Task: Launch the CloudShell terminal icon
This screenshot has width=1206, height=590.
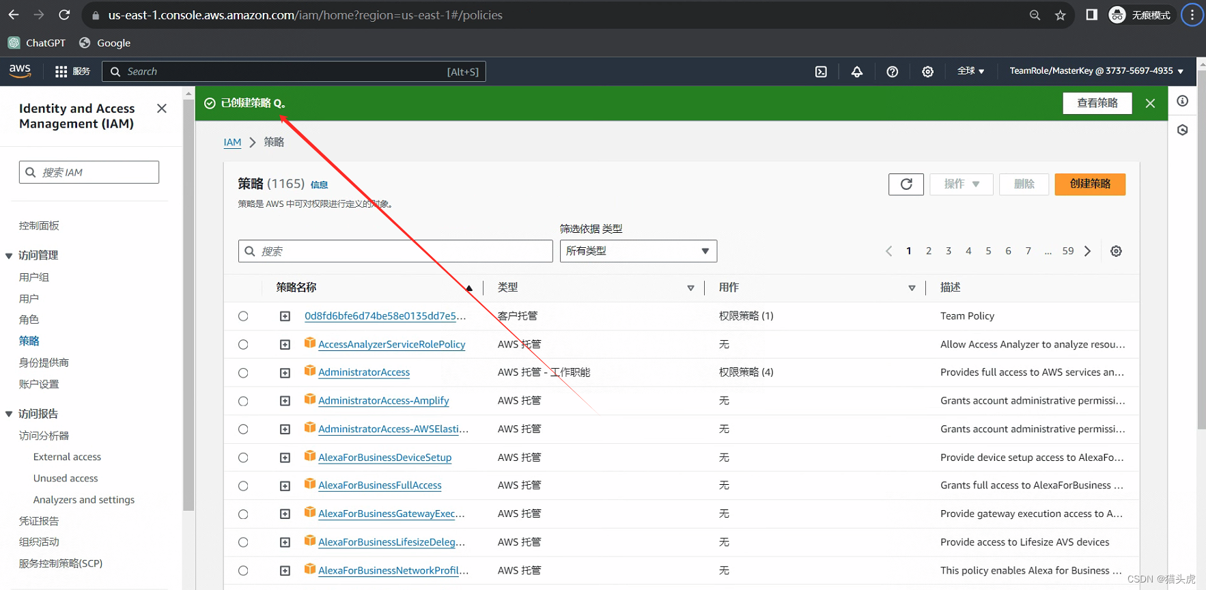Action: [x=821, y=72]
